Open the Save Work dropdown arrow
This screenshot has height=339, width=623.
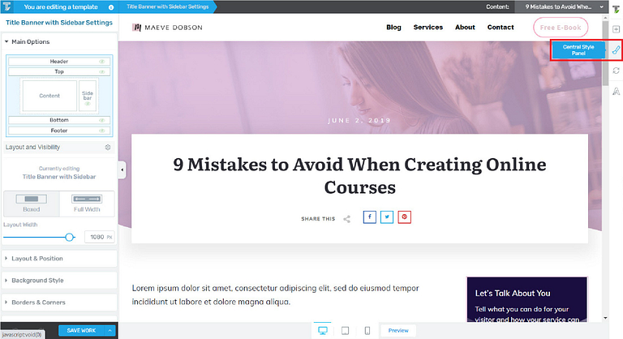coord(110,331)
